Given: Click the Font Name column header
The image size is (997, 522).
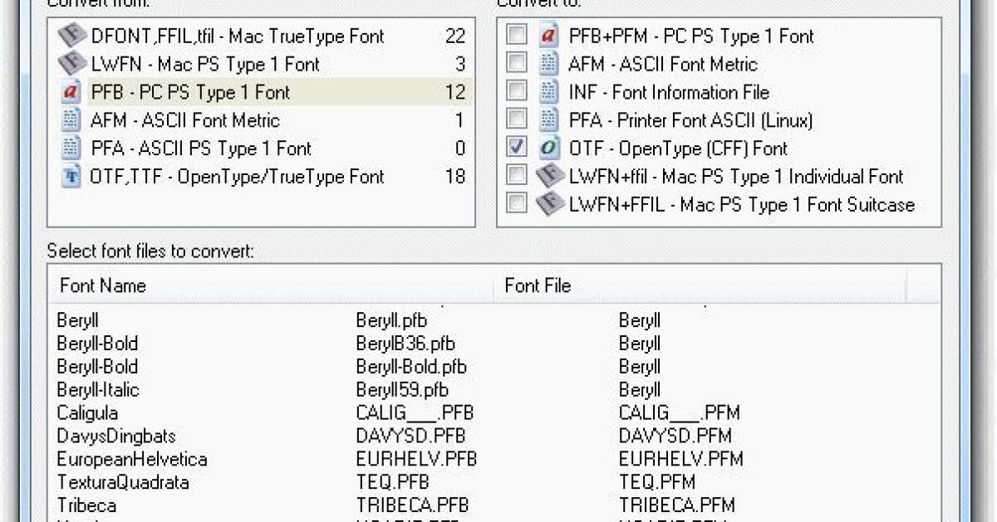Looking at the screenshot, I should click(x=102, y=285).
